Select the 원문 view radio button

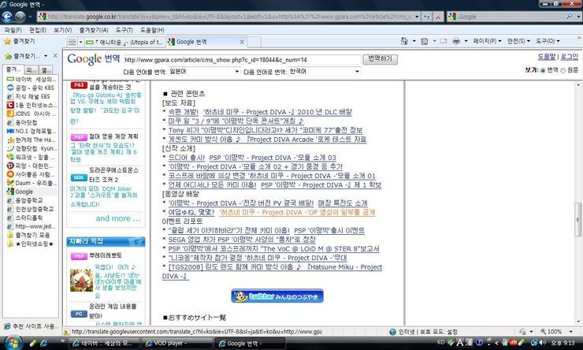coord(563,70)
